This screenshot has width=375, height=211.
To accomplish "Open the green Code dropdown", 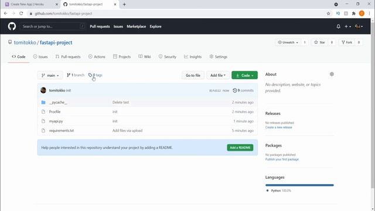I will coord(244,76).
